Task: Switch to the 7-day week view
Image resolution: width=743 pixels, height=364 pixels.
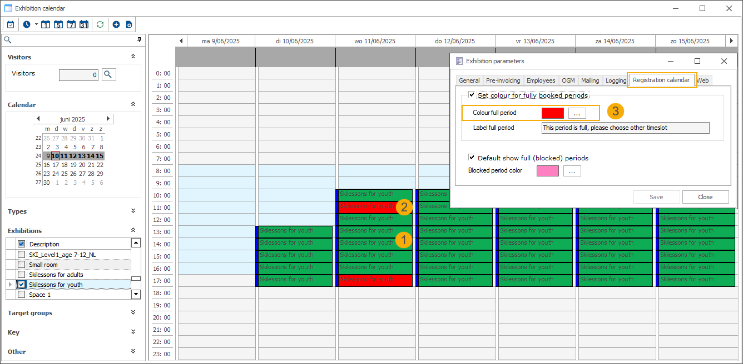Action: pyautogui.click(x=71, y=24)
